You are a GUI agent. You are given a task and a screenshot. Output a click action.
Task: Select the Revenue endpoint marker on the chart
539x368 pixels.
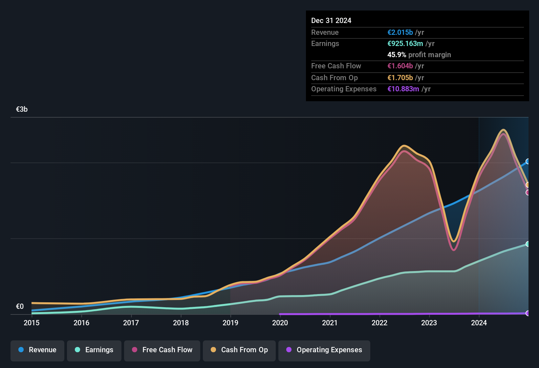pyautogui.click(x=528, y=161)
